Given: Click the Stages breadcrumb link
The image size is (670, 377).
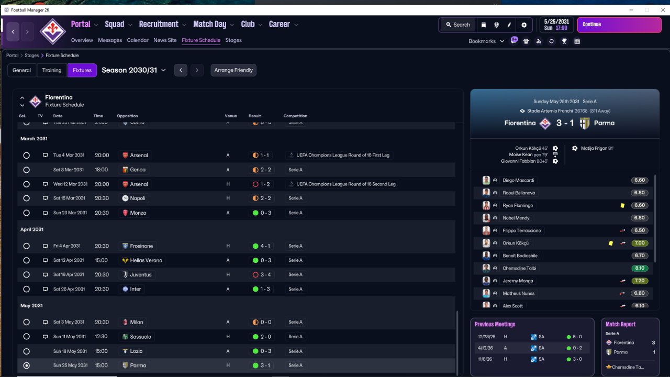Looking at the screenshot, I should tap(32, 56).
